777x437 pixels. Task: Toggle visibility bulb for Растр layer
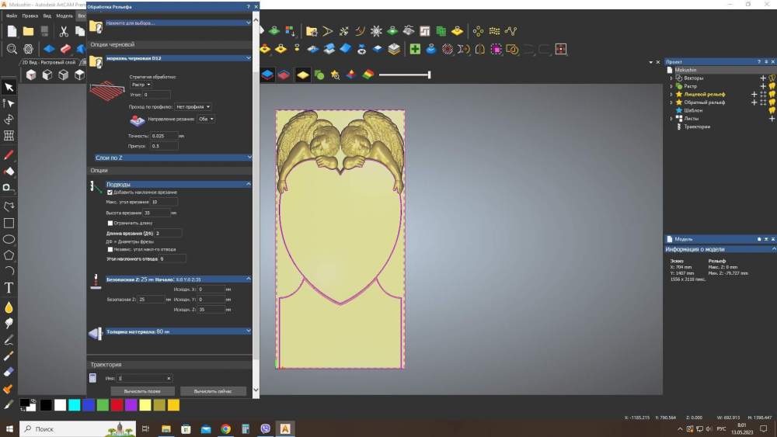click(x=772, y=86)
